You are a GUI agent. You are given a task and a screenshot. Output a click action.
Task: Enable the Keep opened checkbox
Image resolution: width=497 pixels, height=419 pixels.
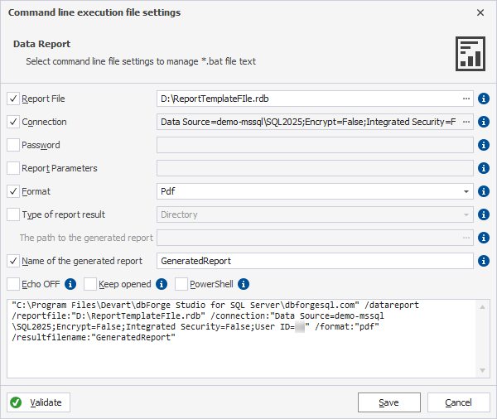tap(90, 284)
